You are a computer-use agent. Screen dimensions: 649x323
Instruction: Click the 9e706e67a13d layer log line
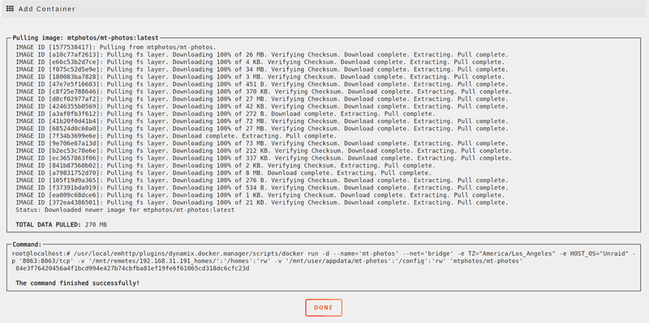pos(261,143)
